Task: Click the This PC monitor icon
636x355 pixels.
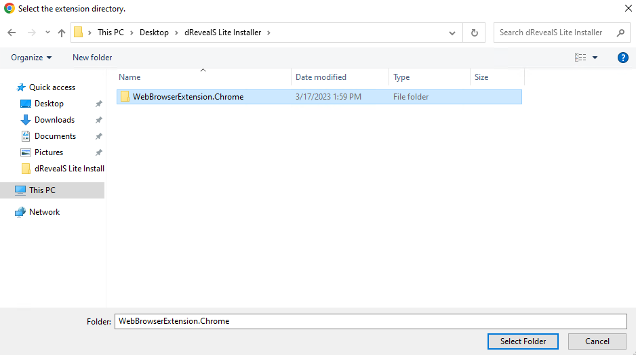Action: click(20, 190)
